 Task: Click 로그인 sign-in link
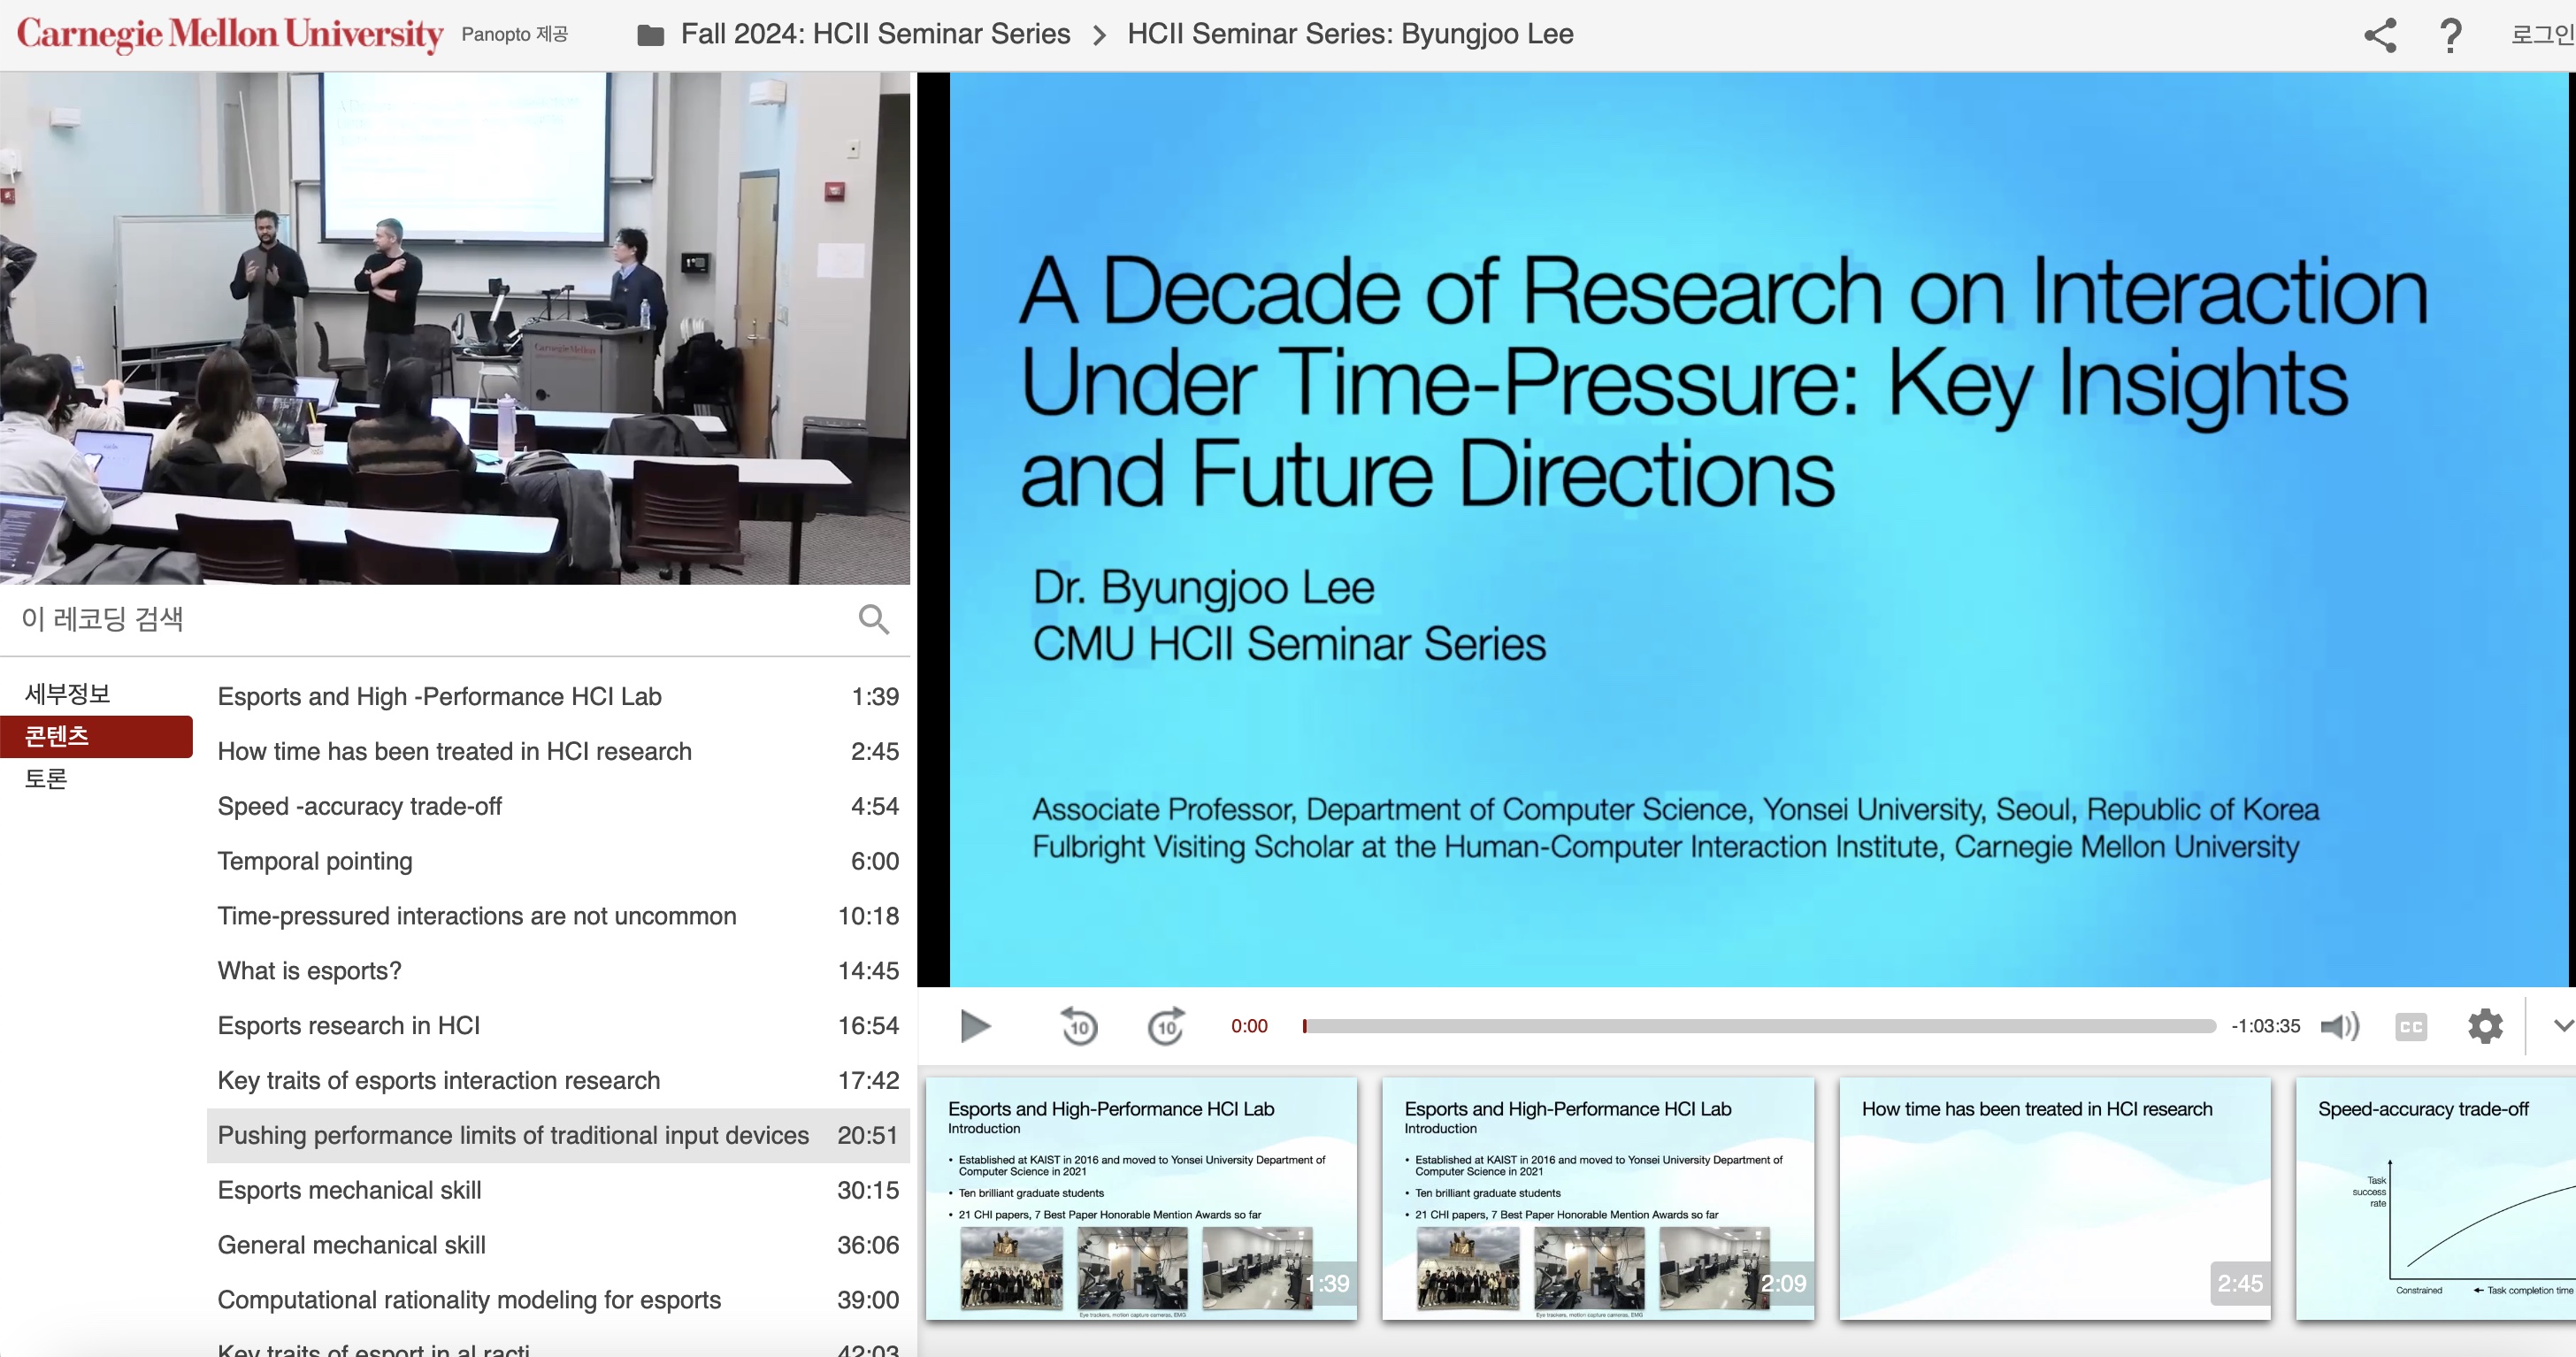[x=2541, y=35]
